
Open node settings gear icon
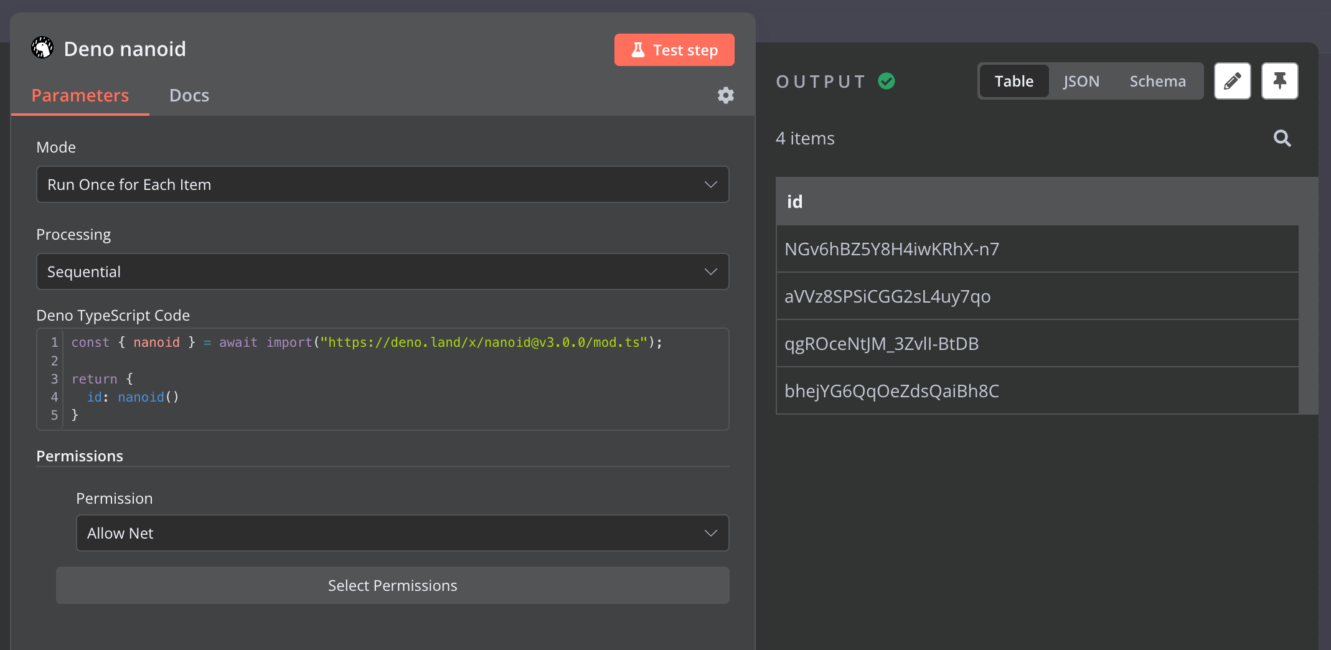tap(726, 95)
